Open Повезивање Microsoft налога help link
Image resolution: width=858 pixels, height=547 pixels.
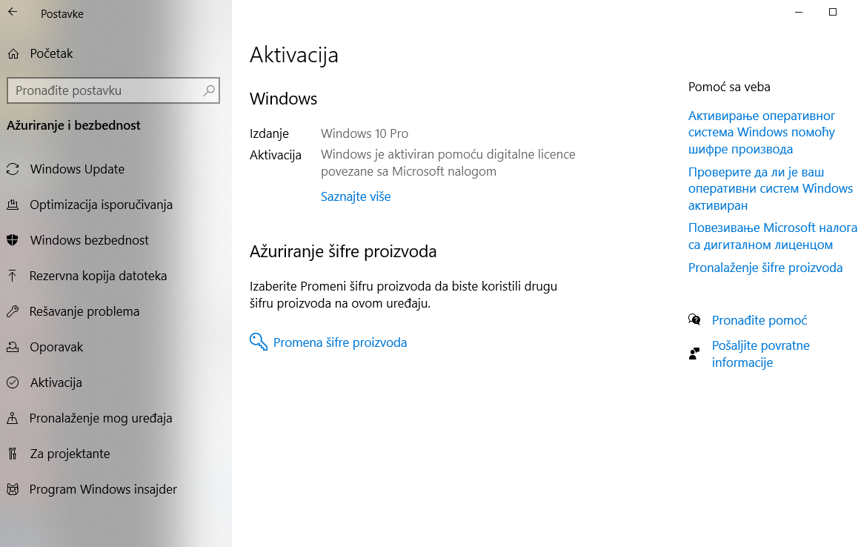772,236
